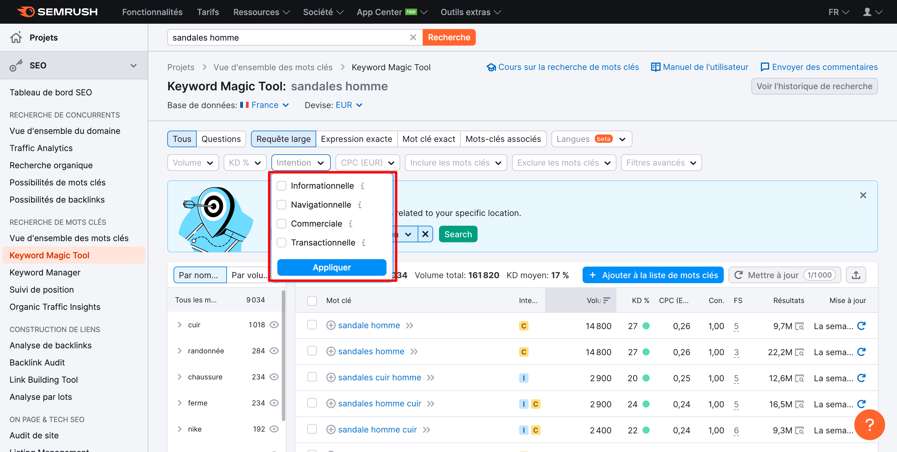Screen dimensions: 897x452
Task: Close the location banner with the X
Action: coord(863,195)
